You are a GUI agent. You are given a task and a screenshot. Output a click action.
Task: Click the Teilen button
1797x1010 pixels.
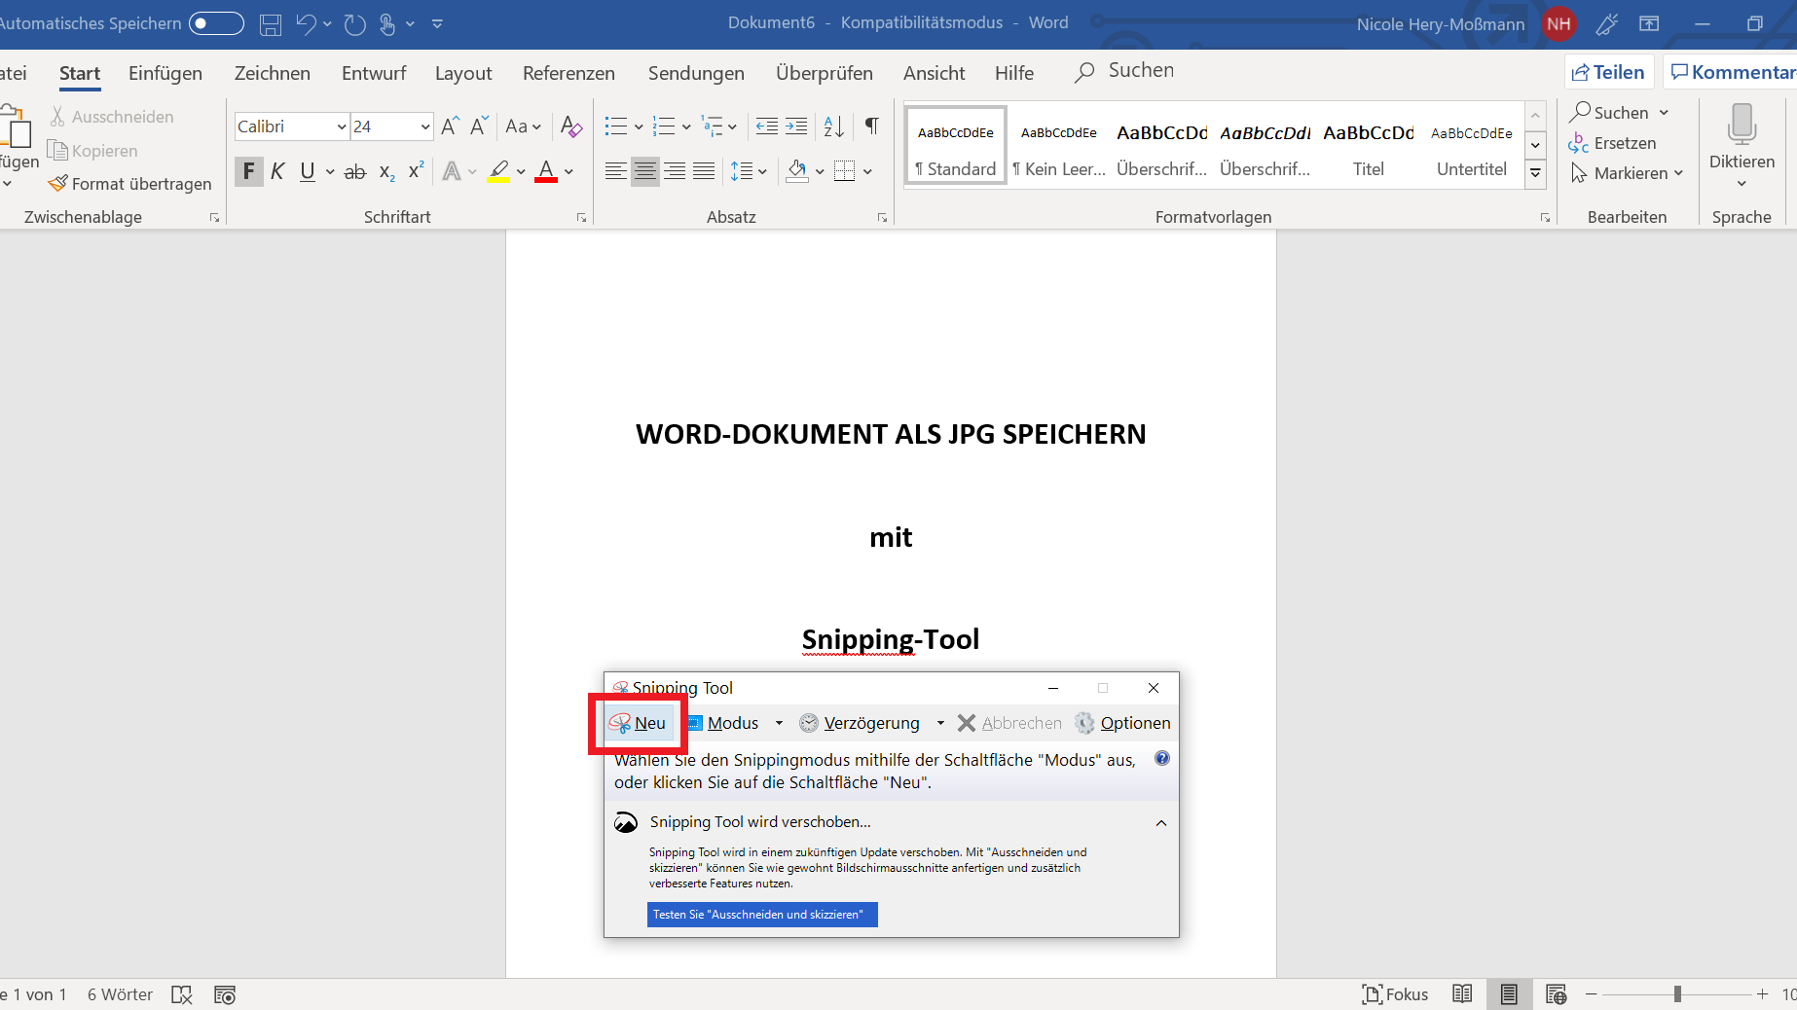[1608, 72]
